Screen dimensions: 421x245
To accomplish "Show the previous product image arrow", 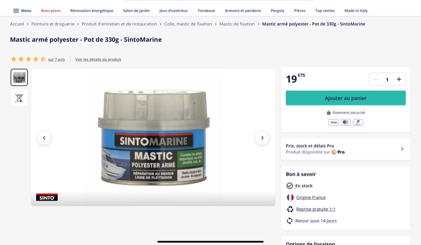I will 44,138.
